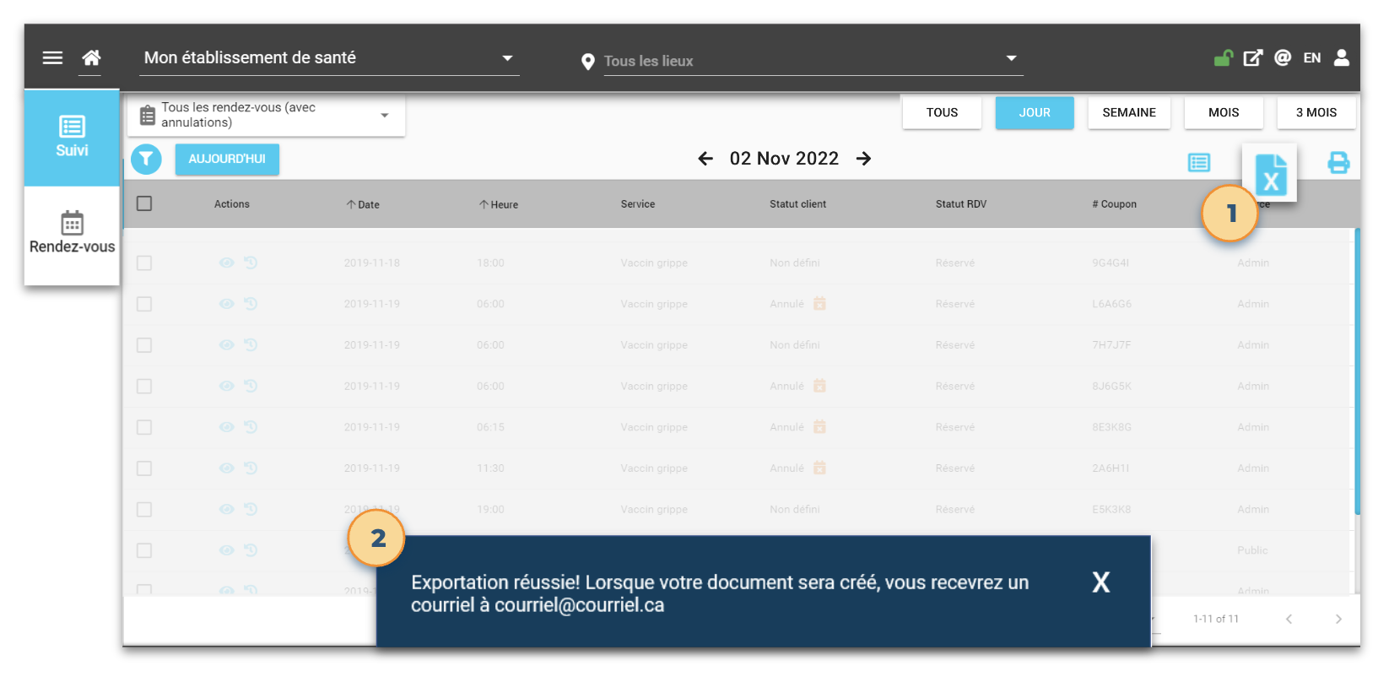The height and width of the screenshot is (682, 1389).
Task: Open Tous les rendez-vous filter dropdown
Action: 267,115
